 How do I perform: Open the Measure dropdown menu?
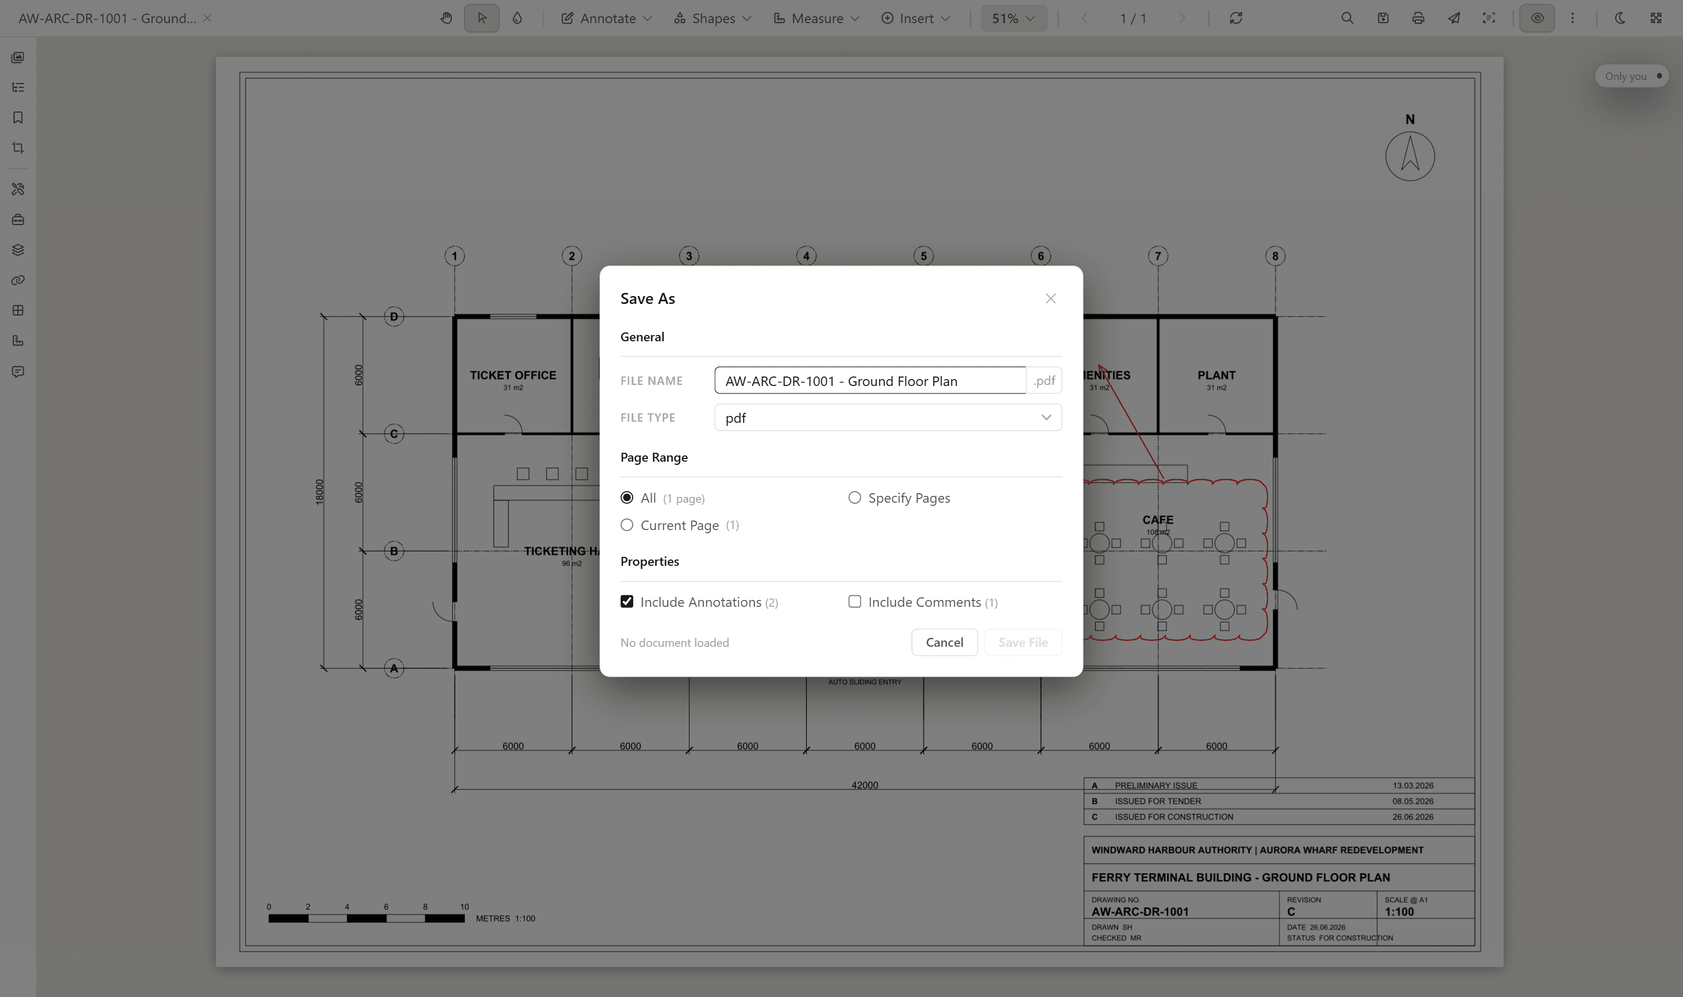pos(816,18)
